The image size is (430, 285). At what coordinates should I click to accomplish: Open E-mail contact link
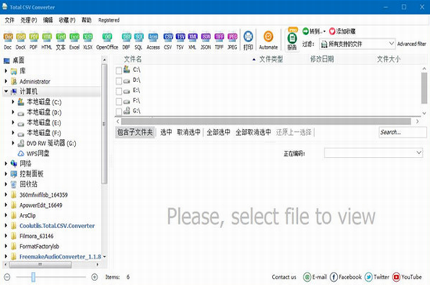(x=315, y=277)
